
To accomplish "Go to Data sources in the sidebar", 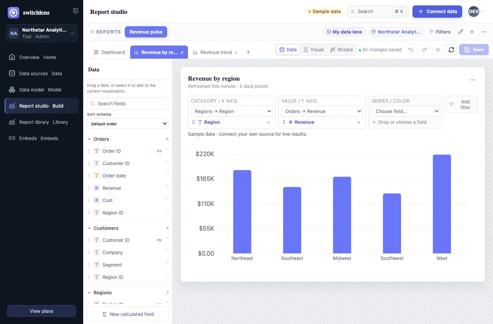I will [x=42, y=74].
